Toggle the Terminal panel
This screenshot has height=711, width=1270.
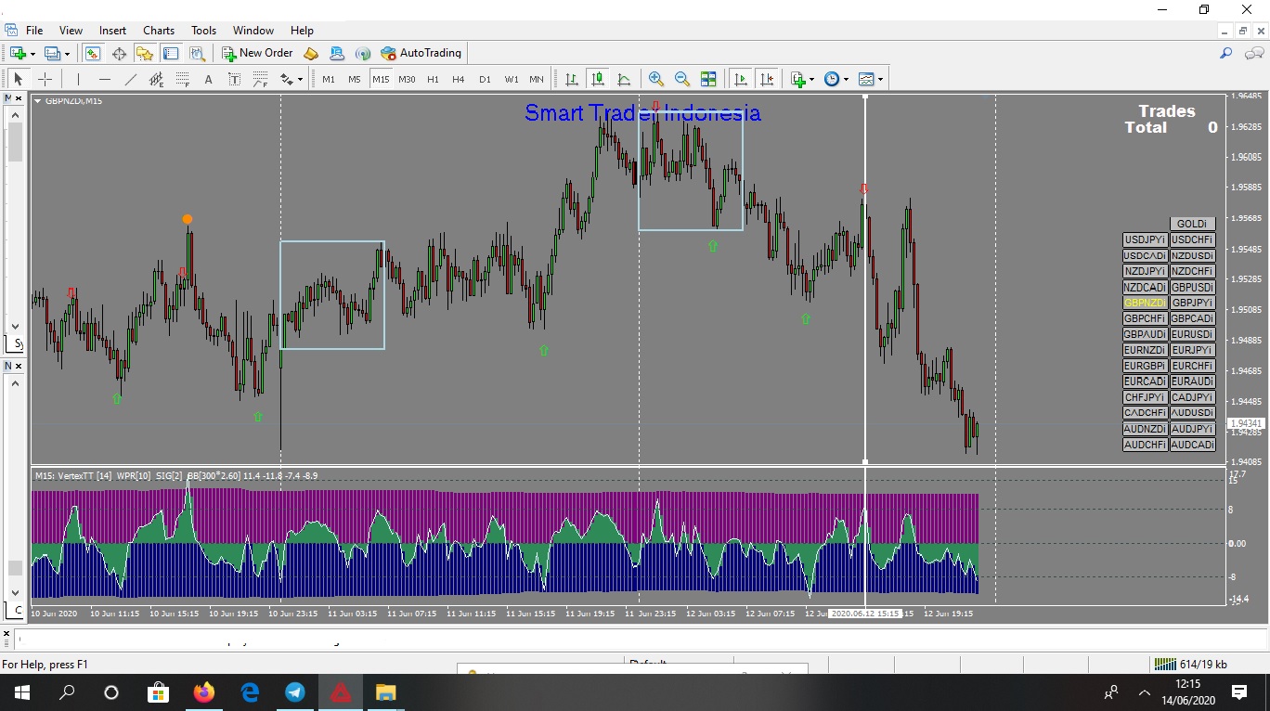pyautogui.click(x=170, y=54)
